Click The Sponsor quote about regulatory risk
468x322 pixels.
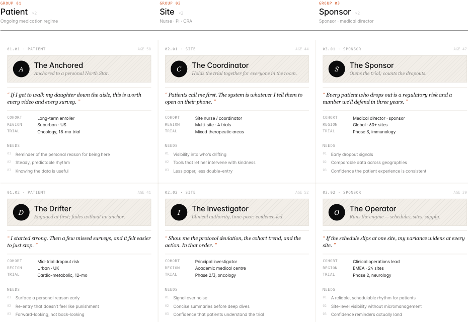click(387, 98)
